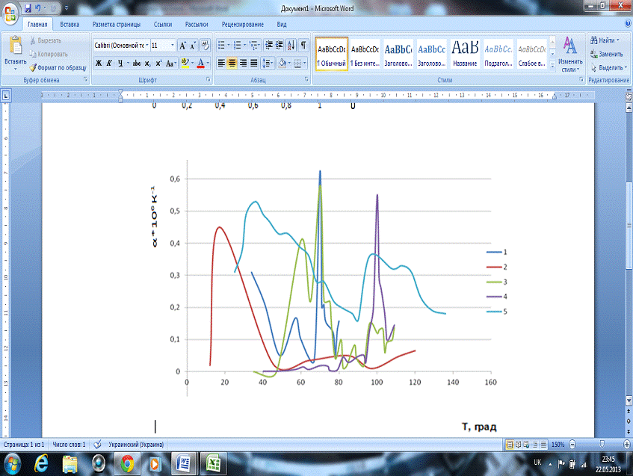
Task: Toggle italic (К) formatting
Action: point(109,63)
